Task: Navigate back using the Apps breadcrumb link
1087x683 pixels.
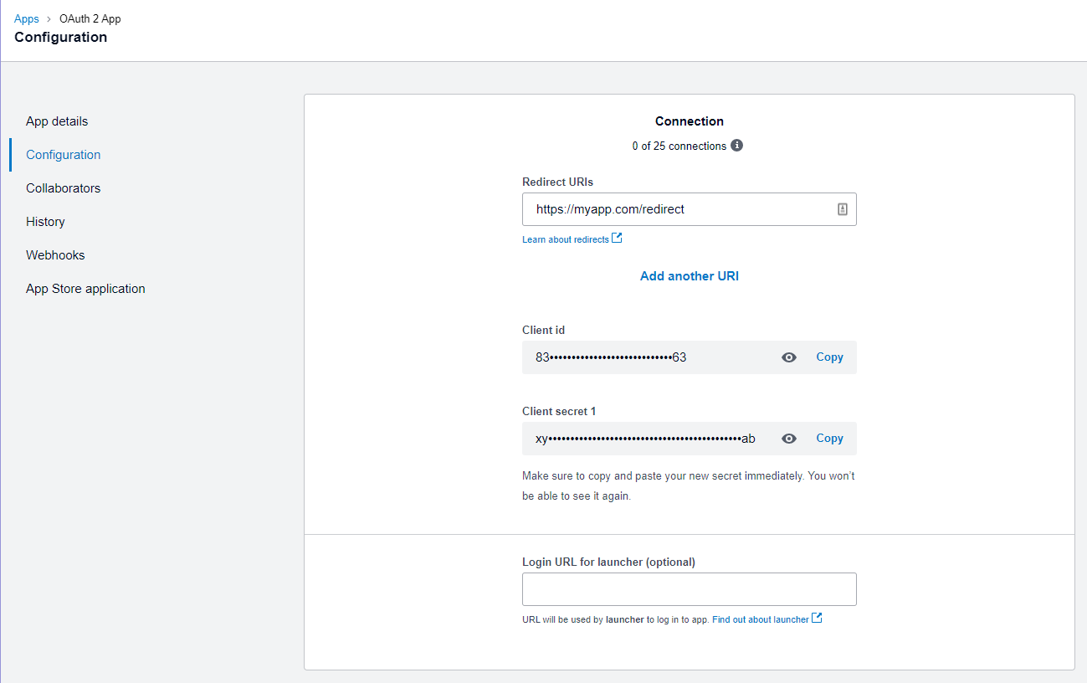Action: click(26, 18)
